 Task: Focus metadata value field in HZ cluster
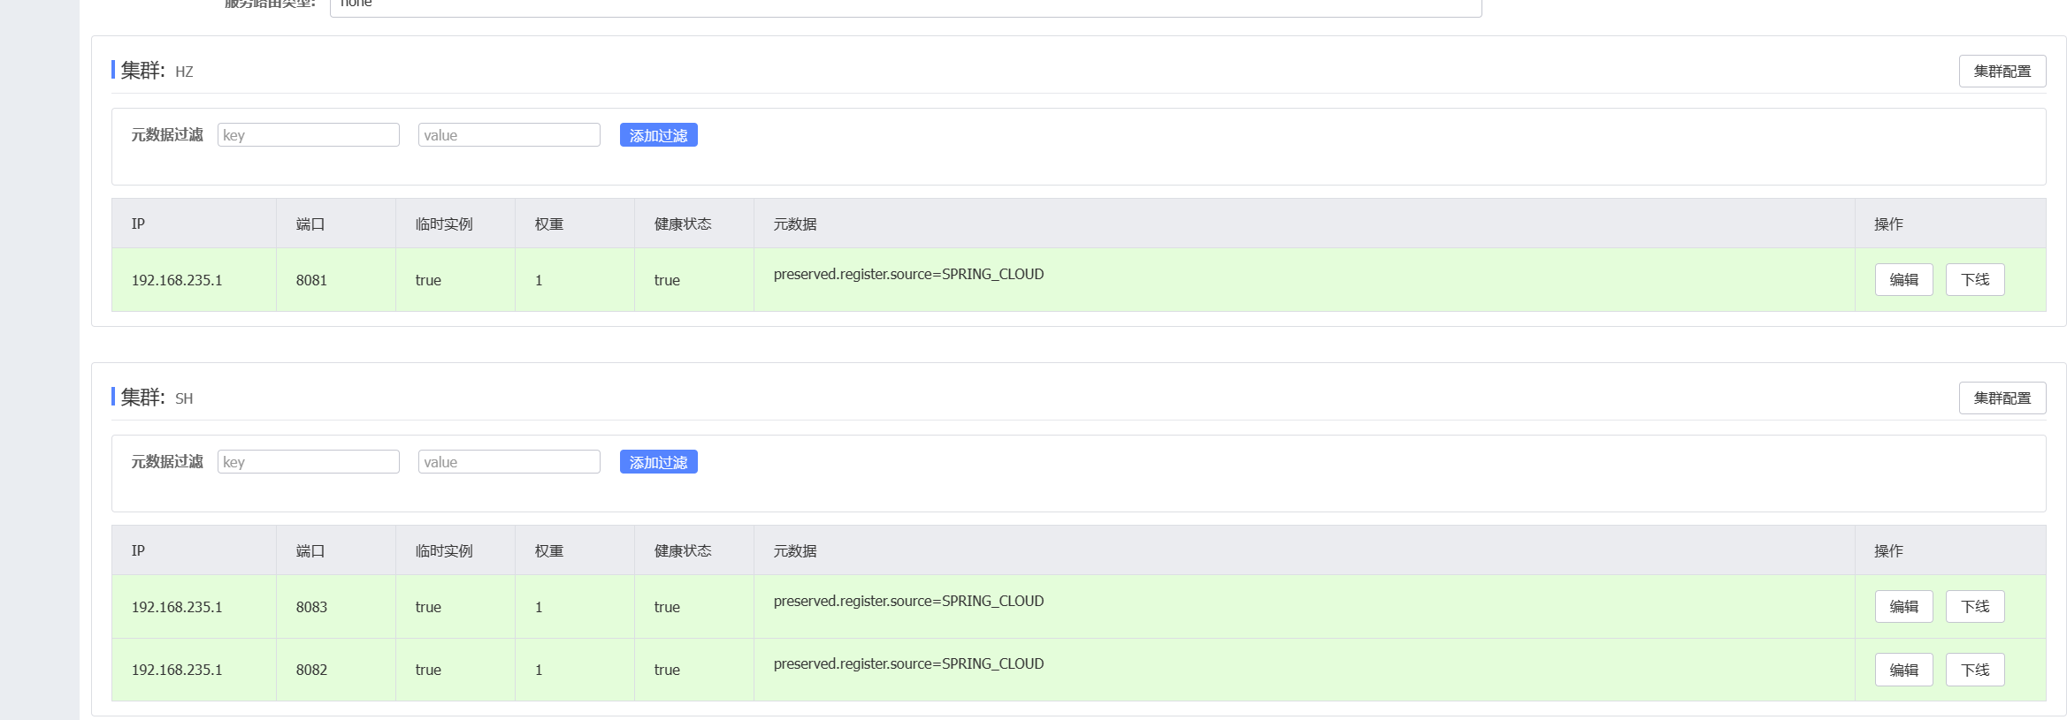click(509, 135)
